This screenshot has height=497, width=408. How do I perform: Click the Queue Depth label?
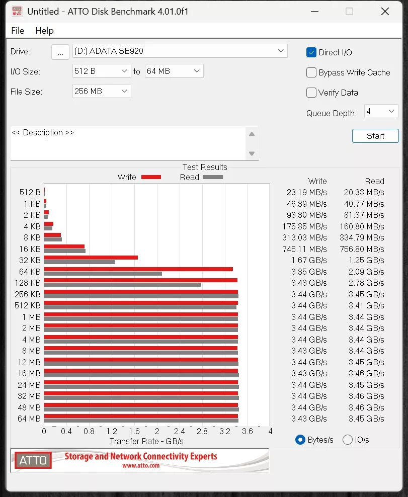(332, 114)
